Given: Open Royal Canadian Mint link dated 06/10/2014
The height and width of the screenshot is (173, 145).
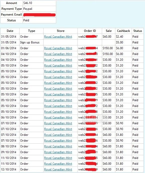Looking at the screenshot, I should pos(58,118).
